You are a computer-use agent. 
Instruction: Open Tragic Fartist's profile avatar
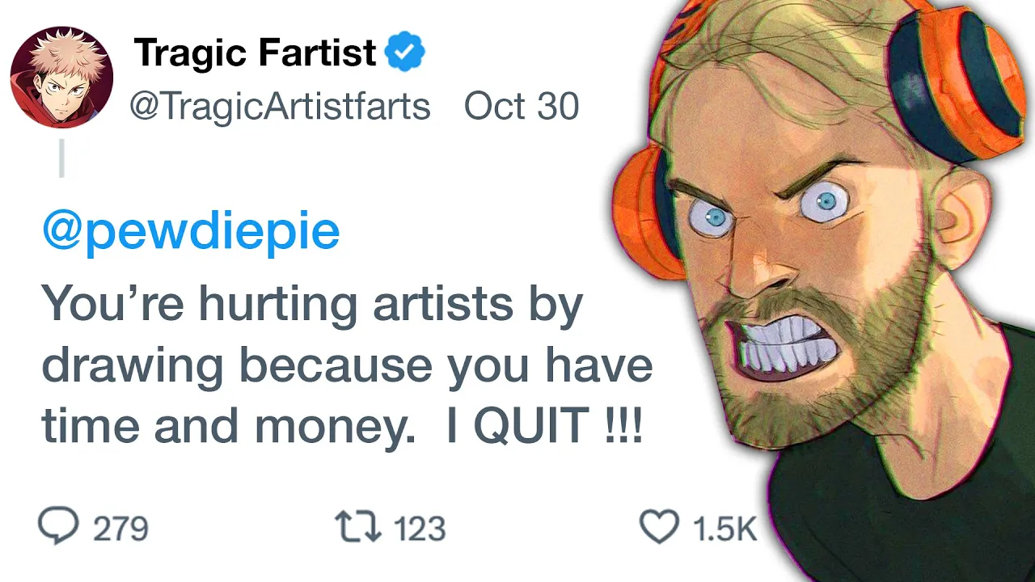tap(61, 77)
